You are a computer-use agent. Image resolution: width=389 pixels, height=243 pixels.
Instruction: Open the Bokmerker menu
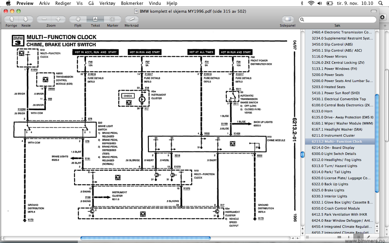[132, 3]
